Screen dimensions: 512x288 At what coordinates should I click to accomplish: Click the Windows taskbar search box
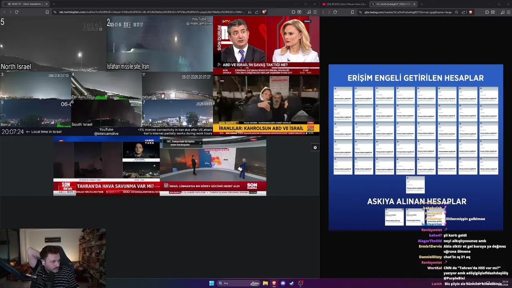(x=239, y=283)
